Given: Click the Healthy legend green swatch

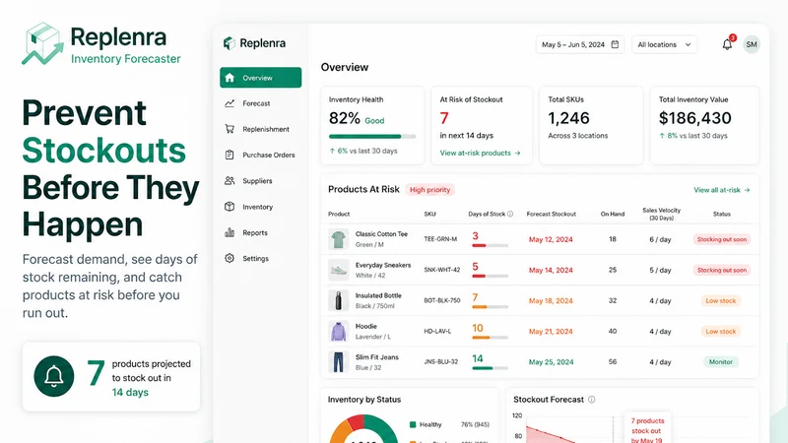Looking at the screenshot, I should coord(413,425).
